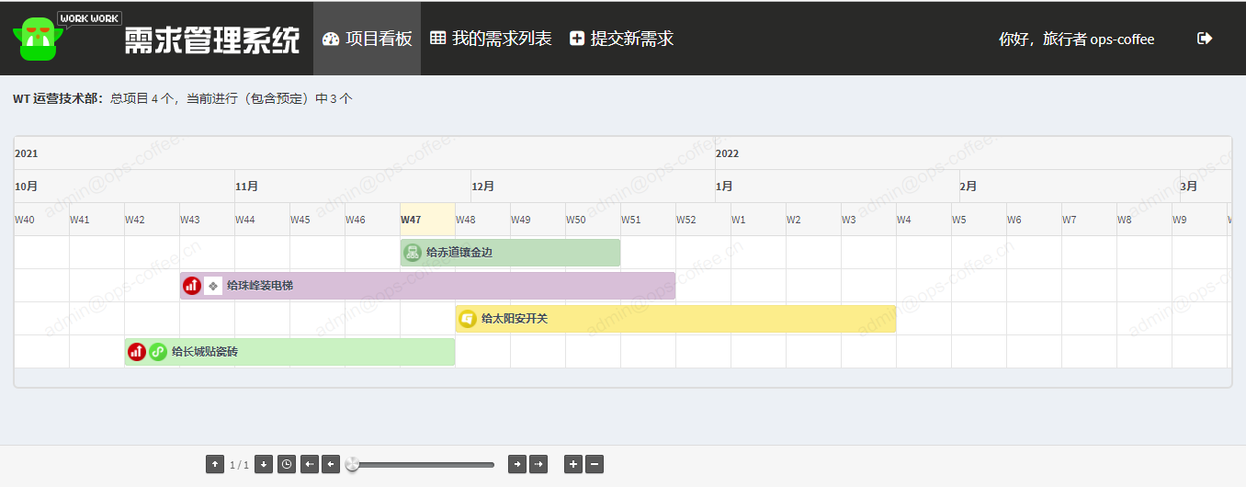Screen dimensions: 1246x487
Task: Open the 项目看板 tab
Action: (367, 39)
